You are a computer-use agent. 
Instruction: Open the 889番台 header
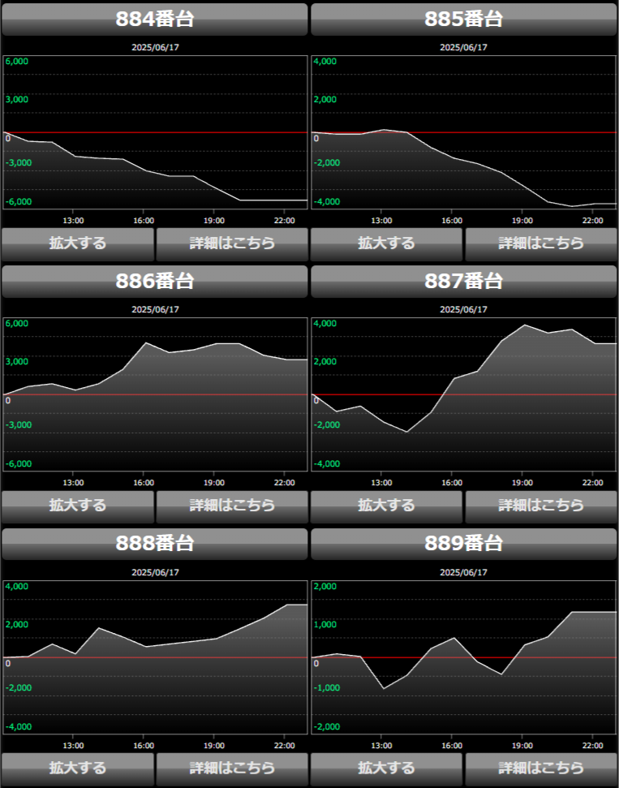[x=464, y=544]
